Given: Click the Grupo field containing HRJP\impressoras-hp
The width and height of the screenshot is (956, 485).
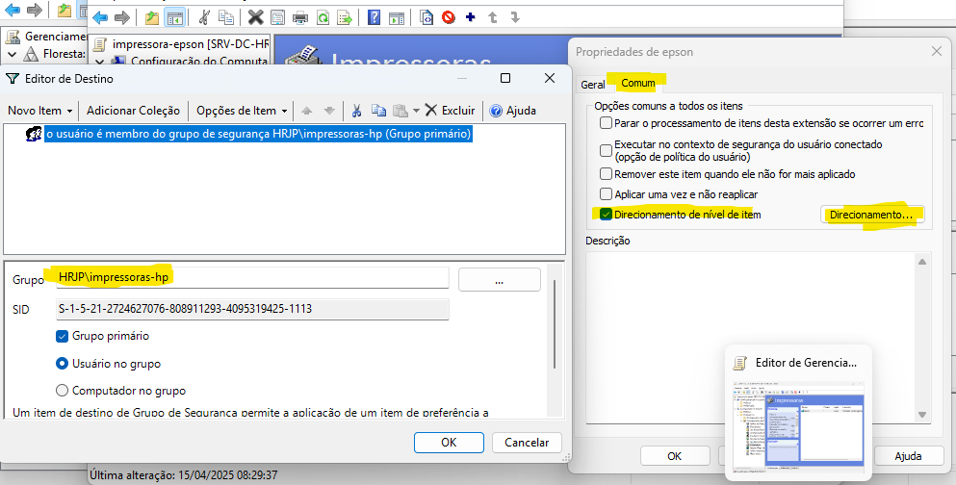Looking at the screenshot, I should coord(250,277).
